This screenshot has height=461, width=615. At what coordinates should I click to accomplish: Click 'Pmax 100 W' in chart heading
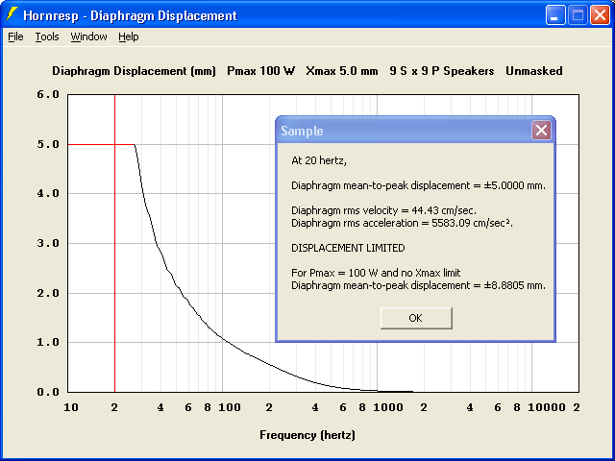[x=260, y=71]
